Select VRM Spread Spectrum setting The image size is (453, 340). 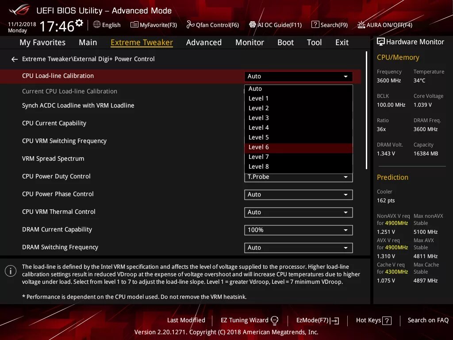[53, 159]
